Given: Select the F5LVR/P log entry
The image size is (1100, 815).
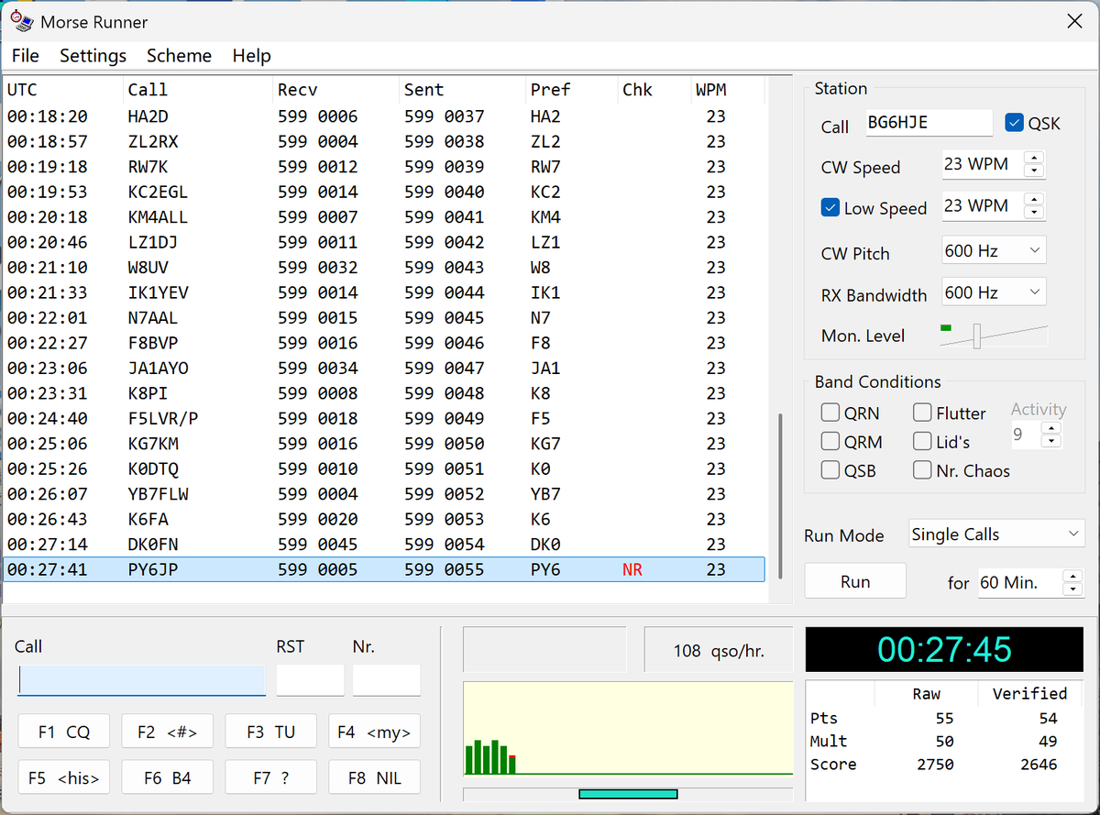Looking at the screenshot, I should [384, 418].
